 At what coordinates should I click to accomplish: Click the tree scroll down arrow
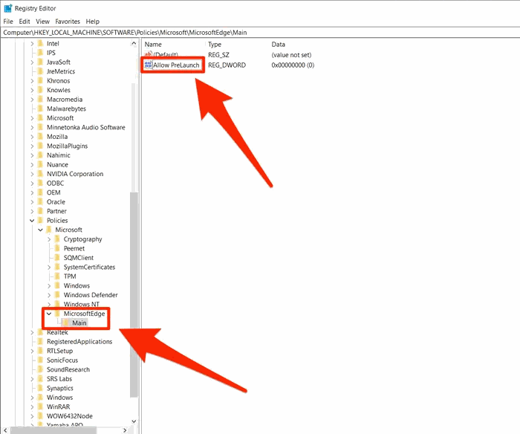134,421
